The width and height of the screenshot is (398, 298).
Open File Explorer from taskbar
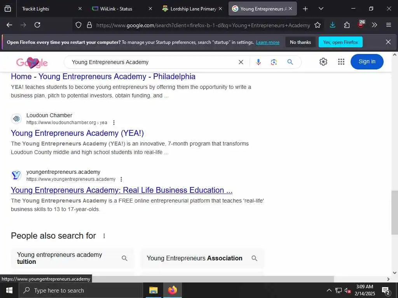point(153,290)
